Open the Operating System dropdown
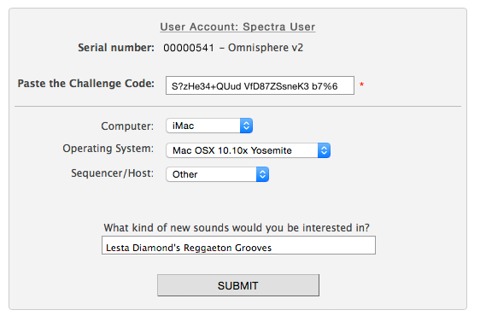This screenshot has width=480, height=316. point(249,150)
